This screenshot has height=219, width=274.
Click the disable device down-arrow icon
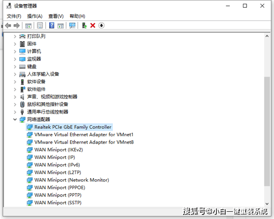pyautogui.click(x=101, y=26)
